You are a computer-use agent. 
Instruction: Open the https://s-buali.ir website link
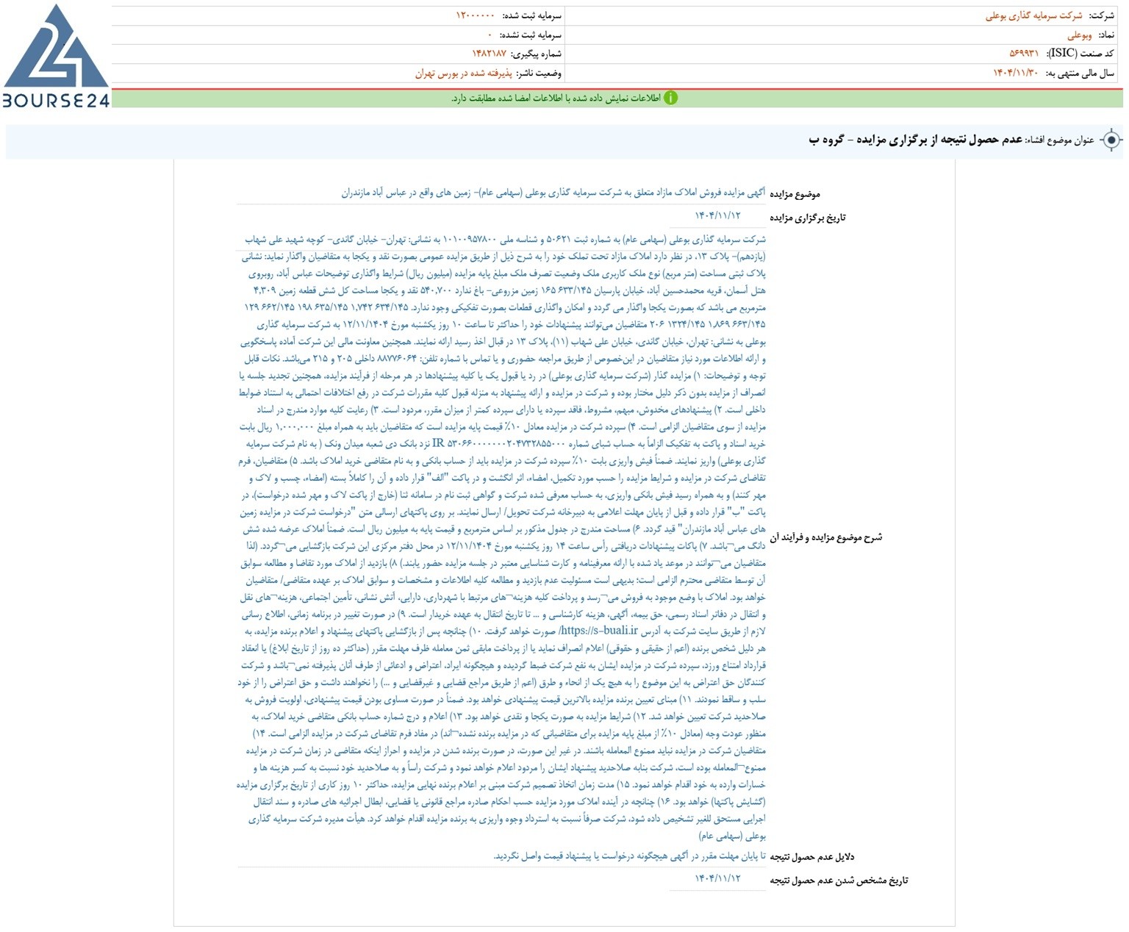tap(598, 631)
